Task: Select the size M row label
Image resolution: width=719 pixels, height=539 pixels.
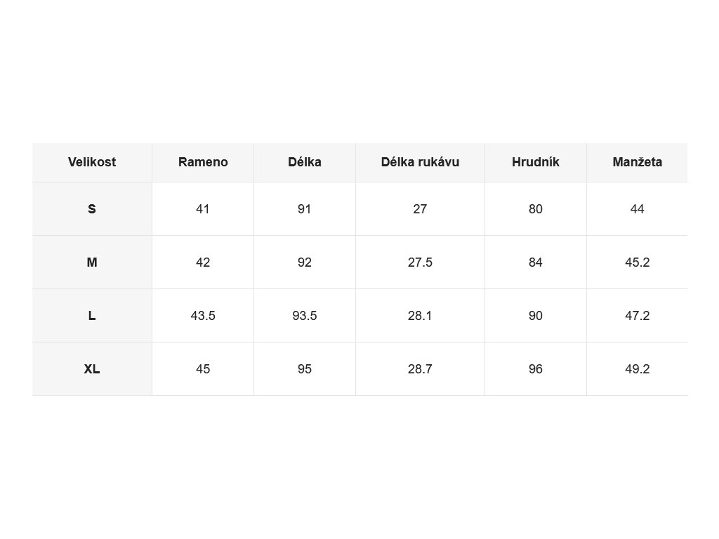Action: click(92, 262)
